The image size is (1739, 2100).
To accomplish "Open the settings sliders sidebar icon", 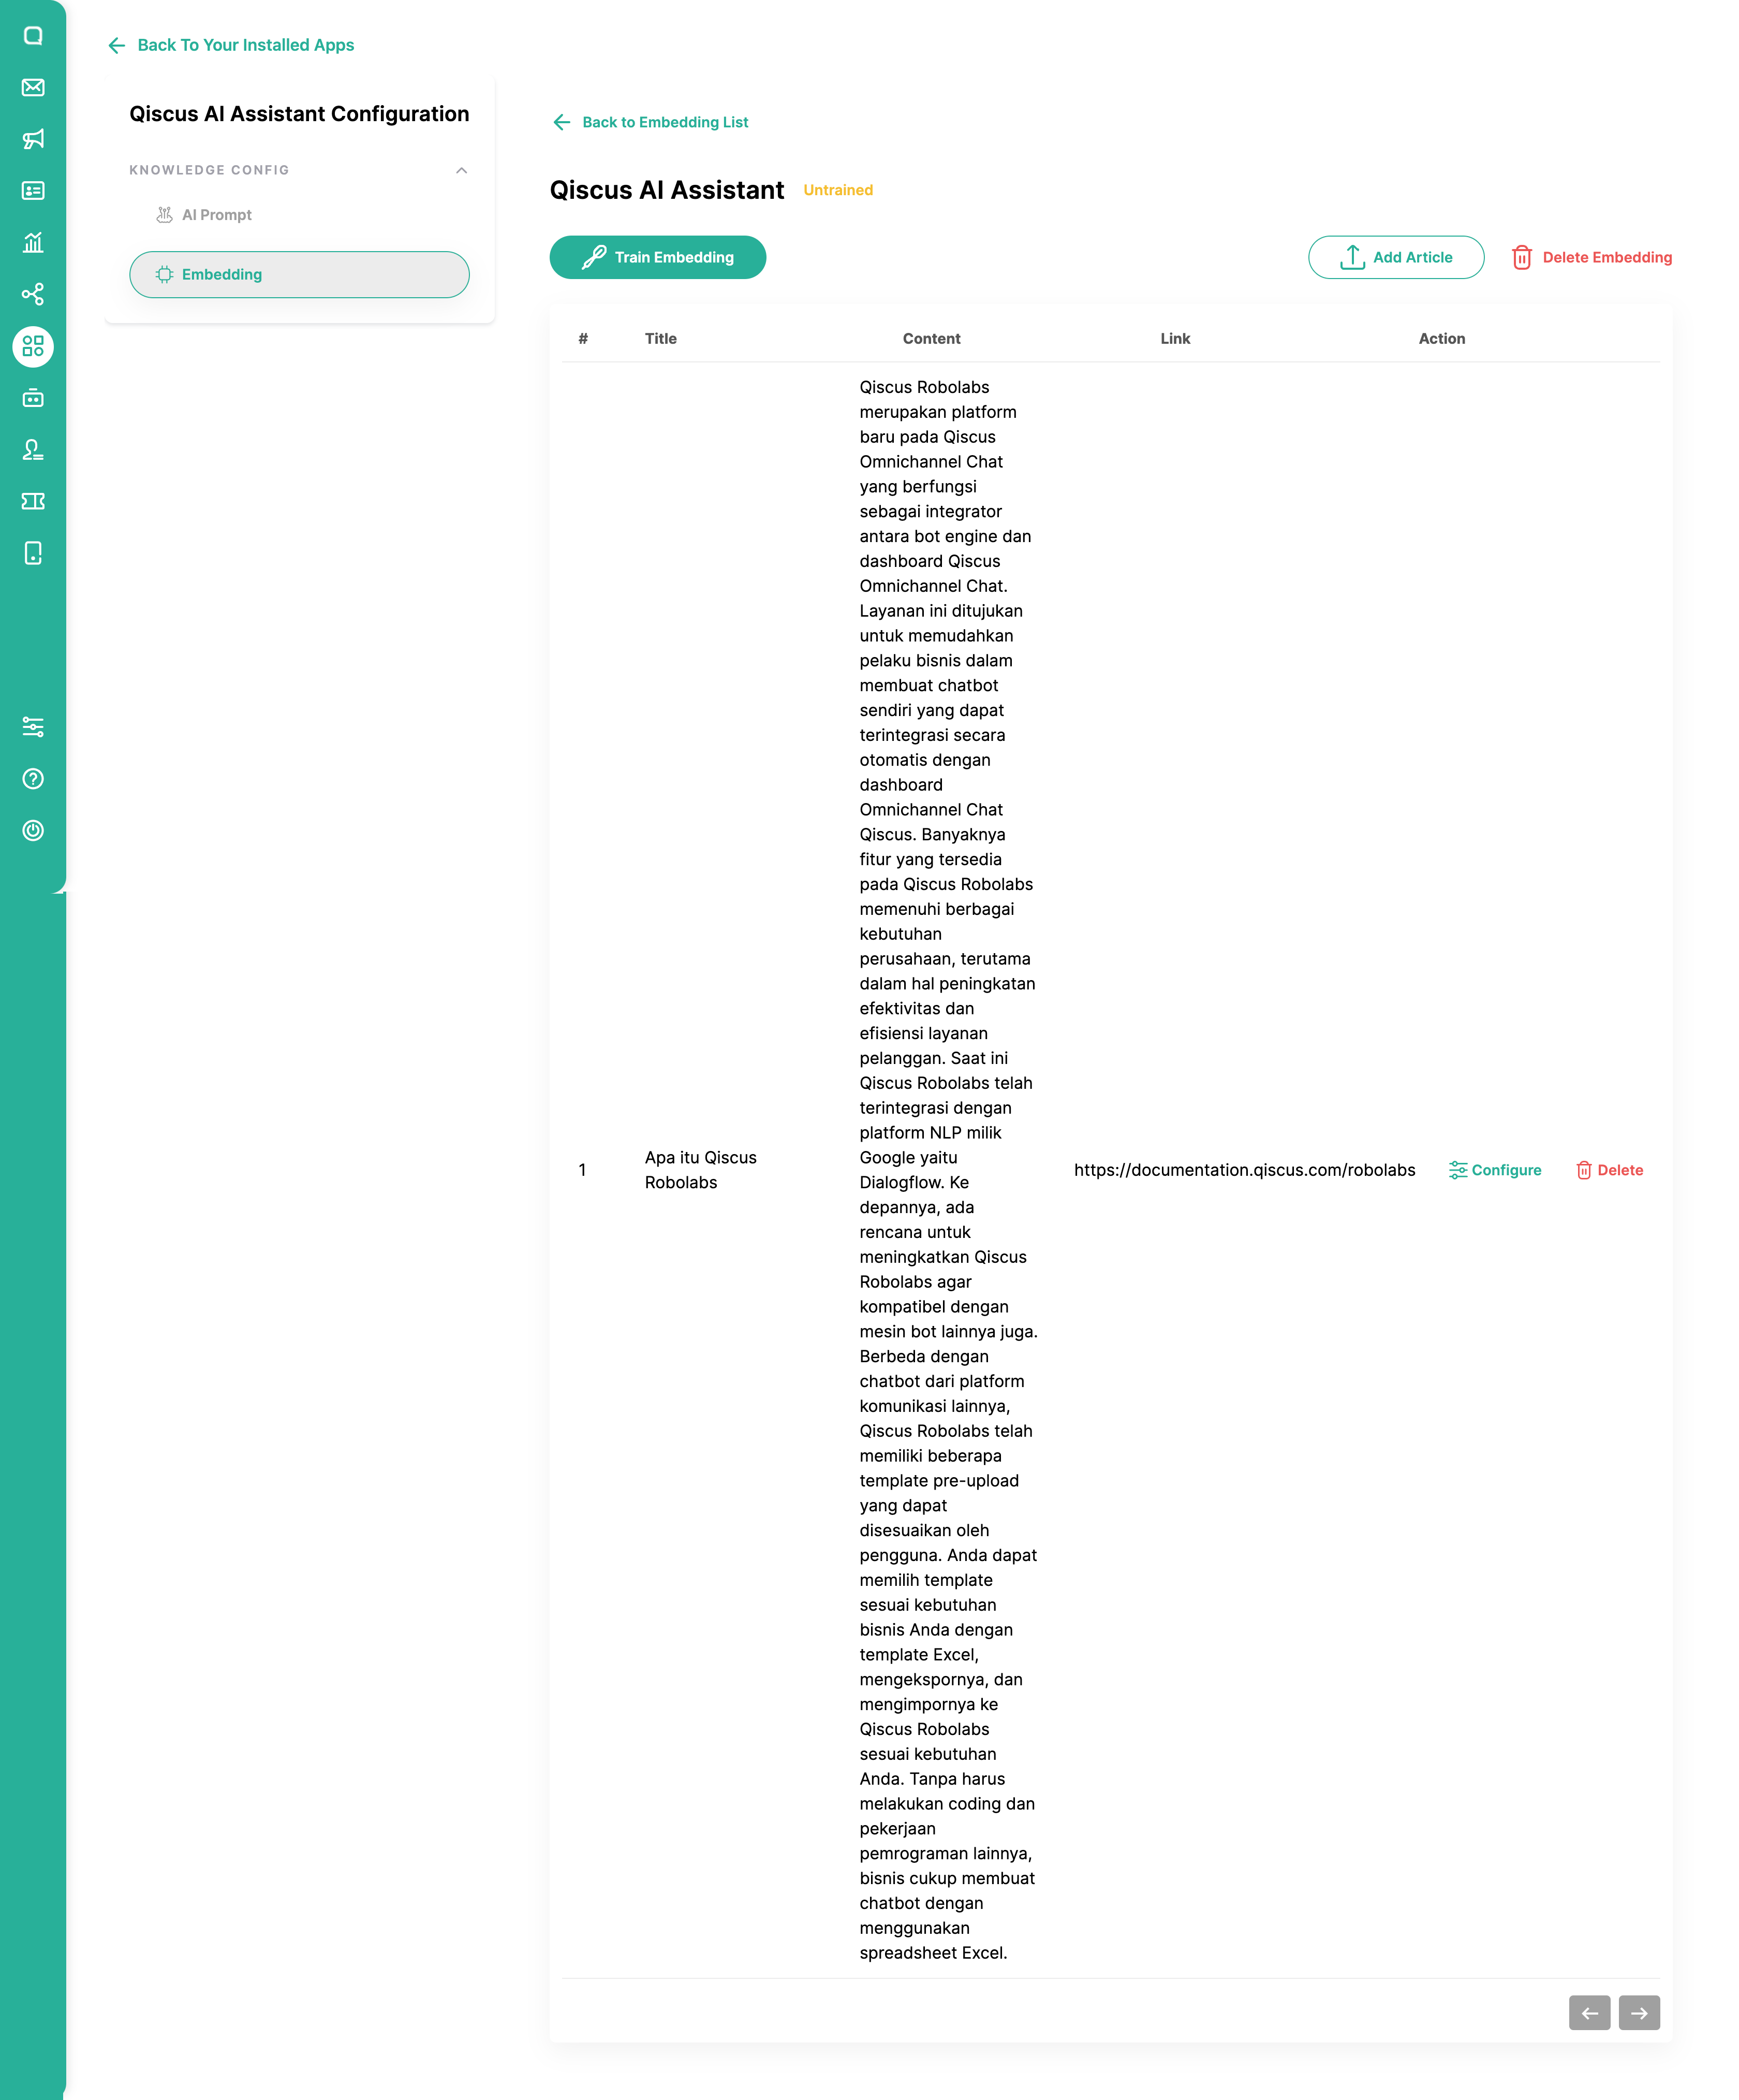I will point(33,727).
